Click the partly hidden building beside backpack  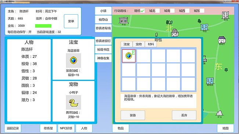pyautogui.click(x=204, y=59)
